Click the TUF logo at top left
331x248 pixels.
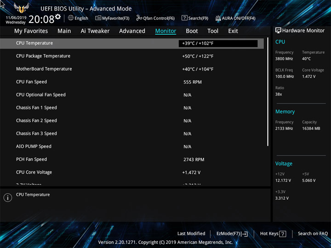21,8
